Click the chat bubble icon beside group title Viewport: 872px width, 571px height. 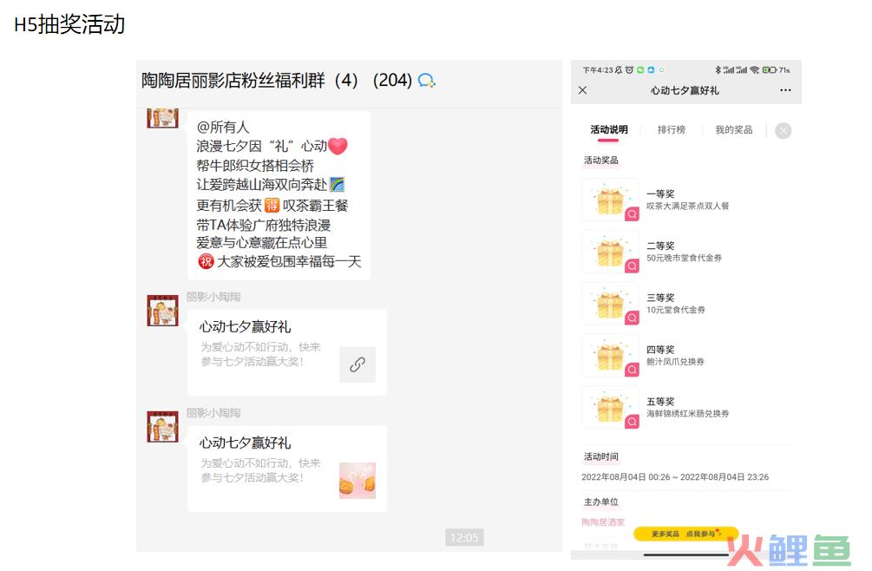(427, 81)
